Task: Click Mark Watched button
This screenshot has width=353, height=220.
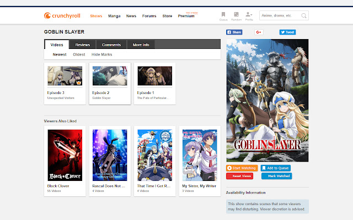Action: pyautogui.click(x=277, y=176)
